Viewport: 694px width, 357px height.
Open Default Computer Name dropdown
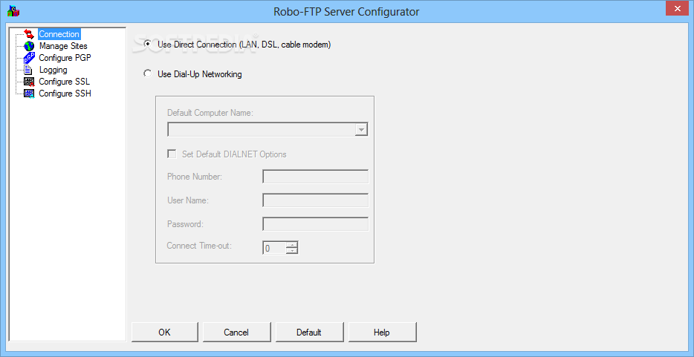pyautogui.click(x=362, y=129)
